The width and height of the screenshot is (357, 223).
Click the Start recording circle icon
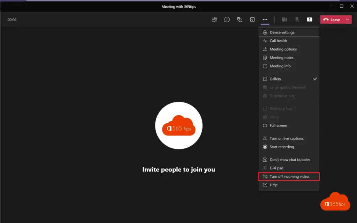coord(265,147)
